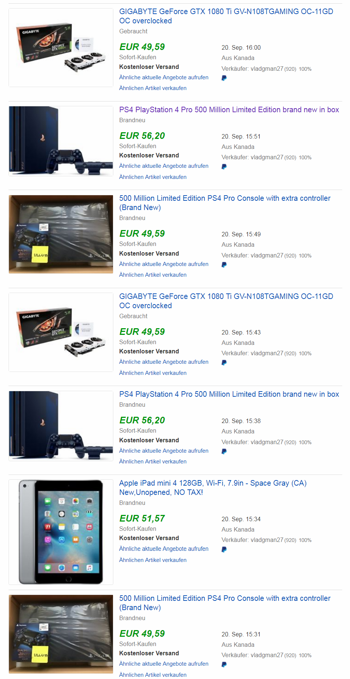Open the Apple iPad mini 4 128GB listing title
This screenshot has width=350, height=679.
[213, 487]
